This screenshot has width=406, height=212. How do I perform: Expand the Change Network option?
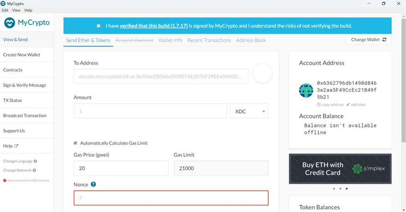tap(19, 171)
